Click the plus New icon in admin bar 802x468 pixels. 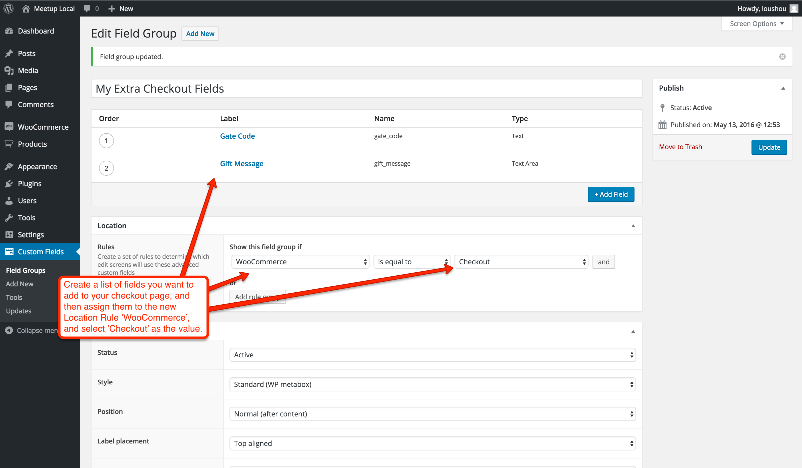[111, 9]
